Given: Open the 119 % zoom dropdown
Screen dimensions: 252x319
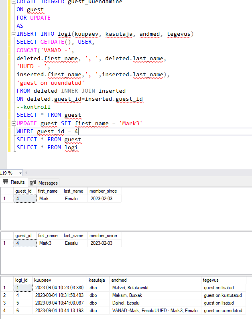Looking at the screenshot, I should coord(20,173).
